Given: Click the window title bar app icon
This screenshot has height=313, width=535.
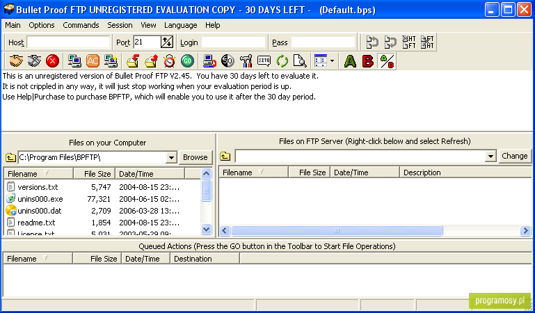Looking at the screenshot, I should point(8,9).
